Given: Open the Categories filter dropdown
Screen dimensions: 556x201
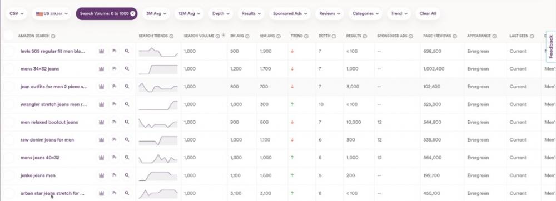Looking at the screenshot, I should point(365,13).
